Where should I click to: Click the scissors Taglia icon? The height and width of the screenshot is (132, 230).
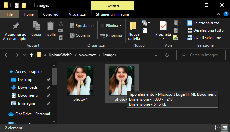tap(61, 23)
